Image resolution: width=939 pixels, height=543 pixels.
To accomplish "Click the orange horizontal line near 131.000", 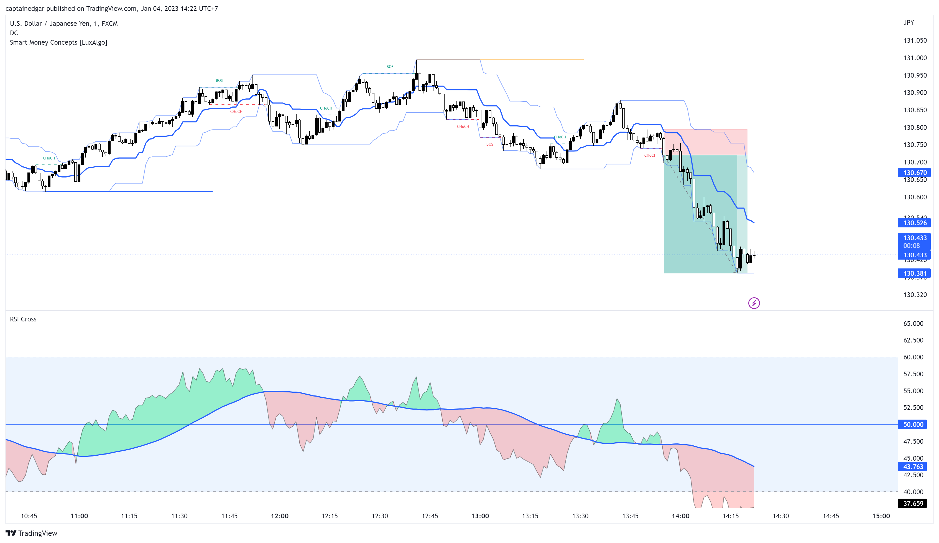I will pos(531,60).
